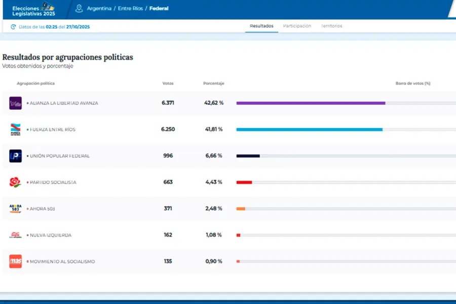Click the Fuerza Entre Ríos party logo
The height and width of the screenshot is (304, 456).
click(x=15, y=130)
